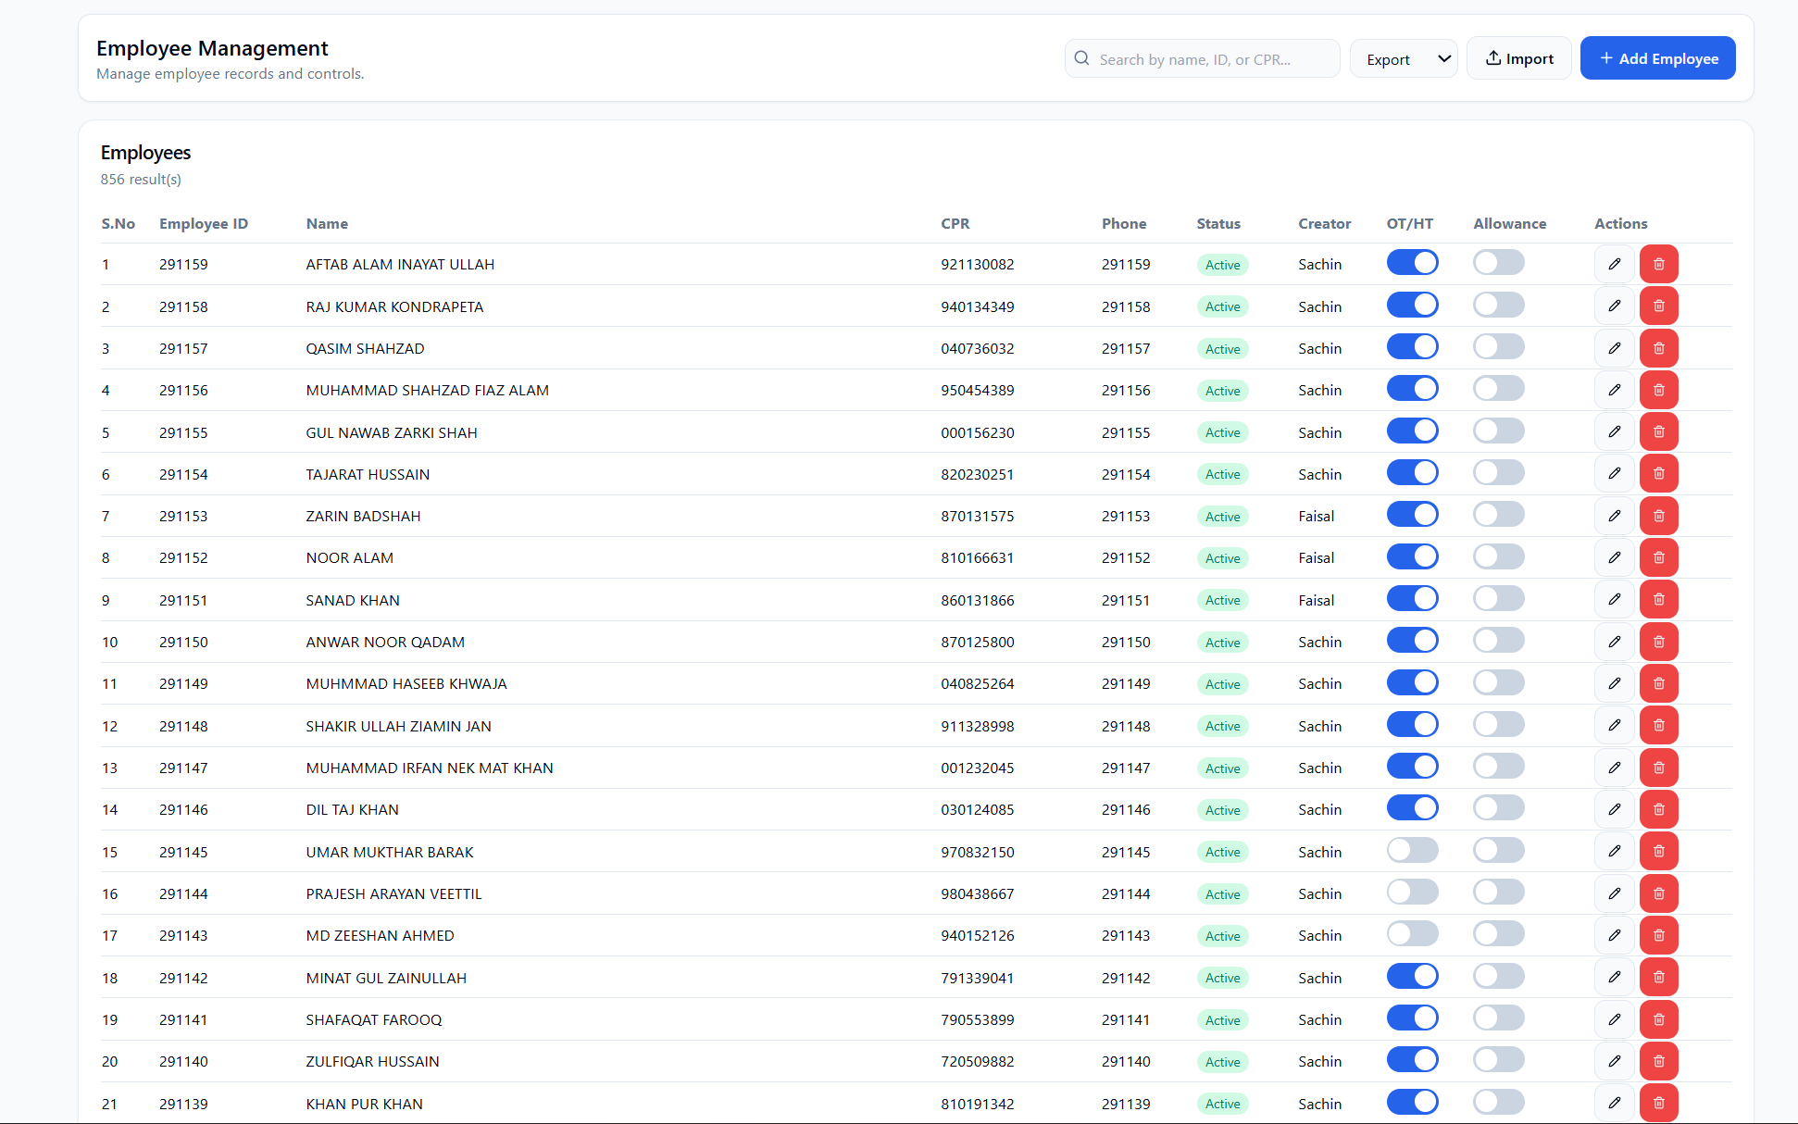Viewport: 1798px width, 1124px height.
Task: Click the OT/HT column header
Action: click(1409, 223)
